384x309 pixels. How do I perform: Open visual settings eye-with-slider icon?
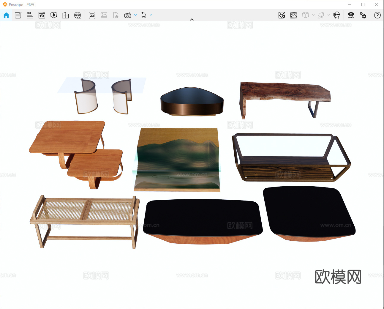351,15
